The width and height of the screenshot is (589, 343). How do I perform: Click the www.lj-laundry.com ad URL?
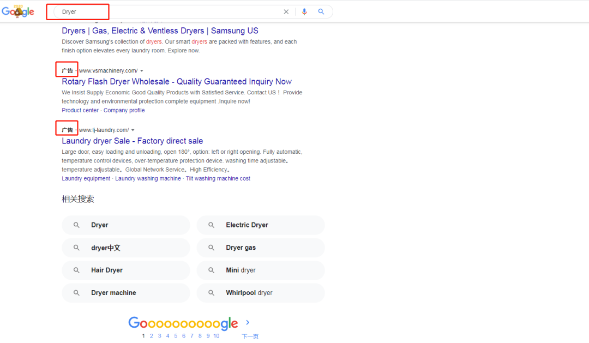tap(104, 130)
